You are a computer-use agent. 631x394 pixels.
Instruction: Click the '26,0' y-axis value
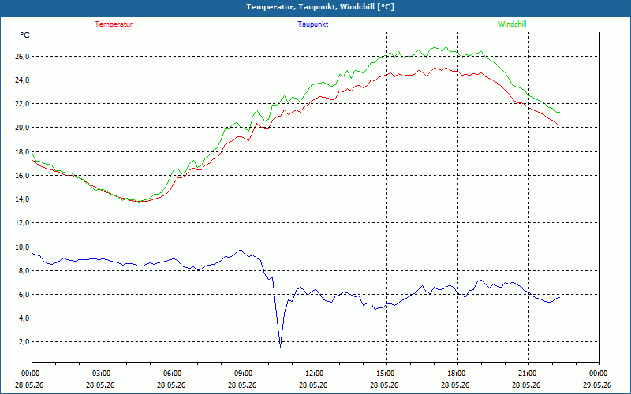pyautogui.click(x=23, y=57)
